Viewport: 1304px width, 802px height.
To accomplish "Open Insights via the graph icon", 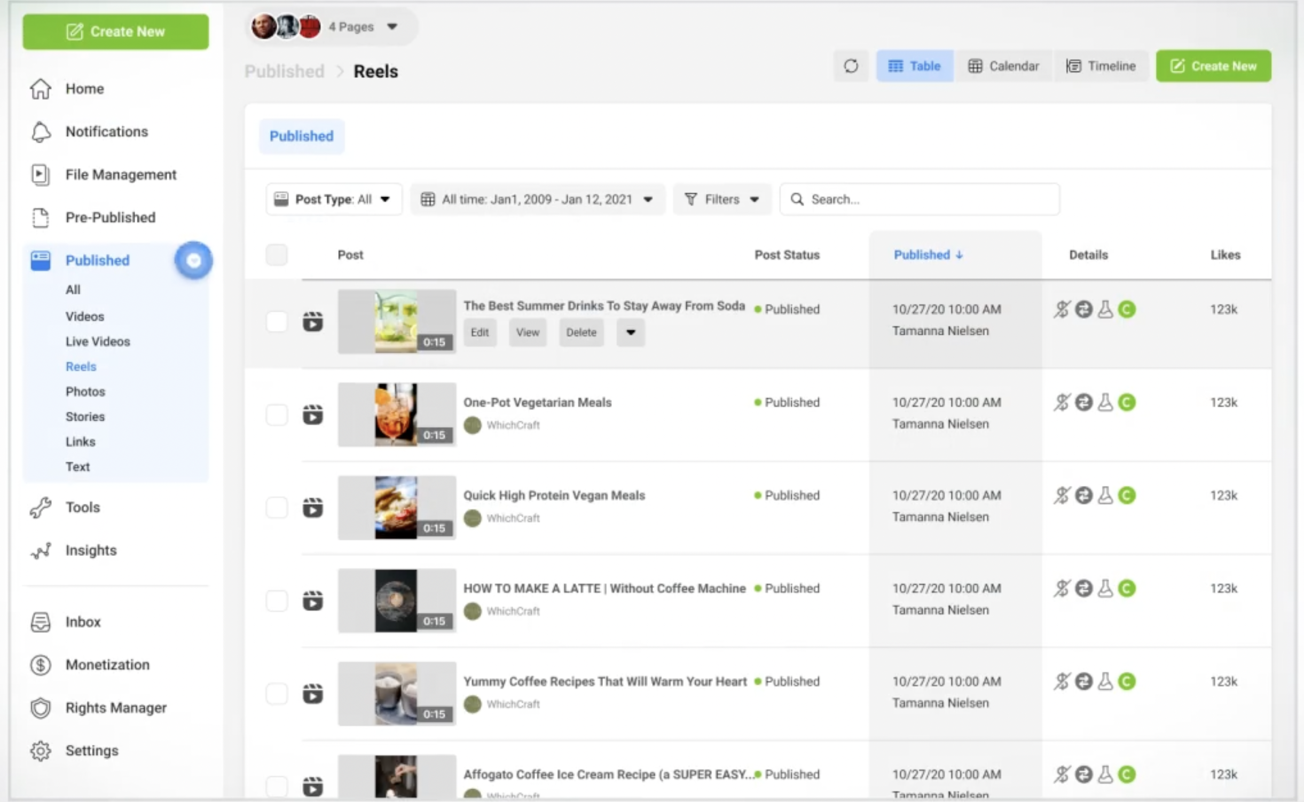I will click(41, 551).
